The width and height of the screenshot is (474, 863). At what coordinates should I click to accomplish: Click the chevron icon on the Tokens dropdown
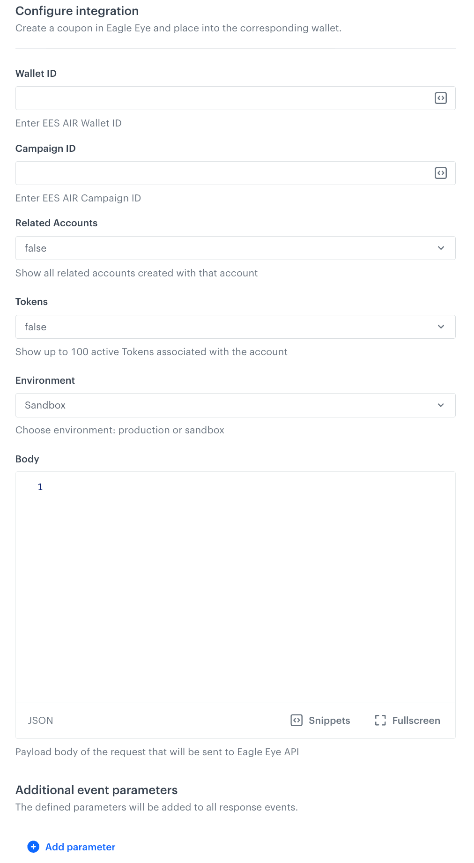pyautogui.click(x=440, y=327)
